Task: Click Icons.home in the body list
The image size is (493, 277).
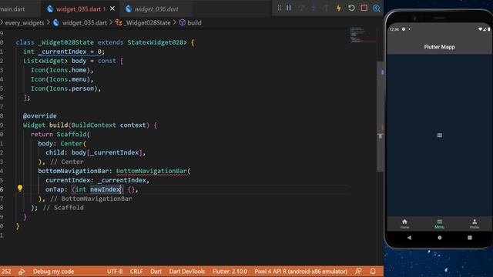Action: click(x=68, y=70)
